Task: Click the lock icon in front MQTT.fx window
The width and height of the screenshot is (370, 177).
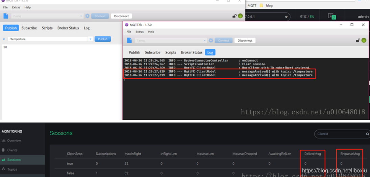Action: pyautogui.click(x=358, y=40)
